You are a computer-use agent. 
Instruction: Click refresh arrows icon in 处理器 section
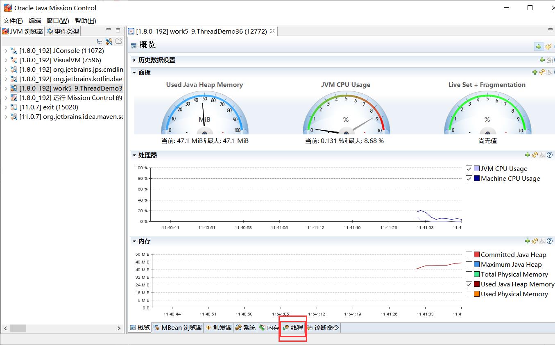coord(535,155)
